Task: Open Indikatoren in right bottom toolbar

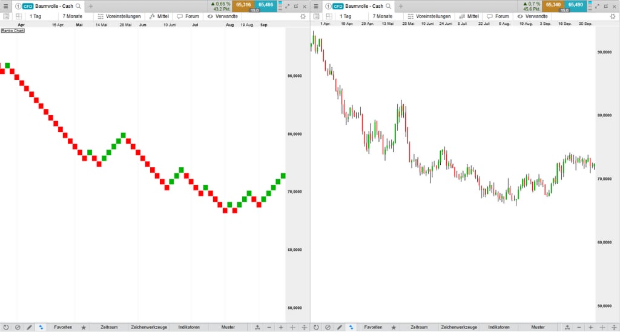Action: (x=499, y=327)
